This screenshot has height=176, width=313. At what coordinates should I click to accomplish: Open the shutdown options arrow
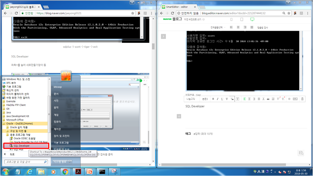[x=70, y=162]
